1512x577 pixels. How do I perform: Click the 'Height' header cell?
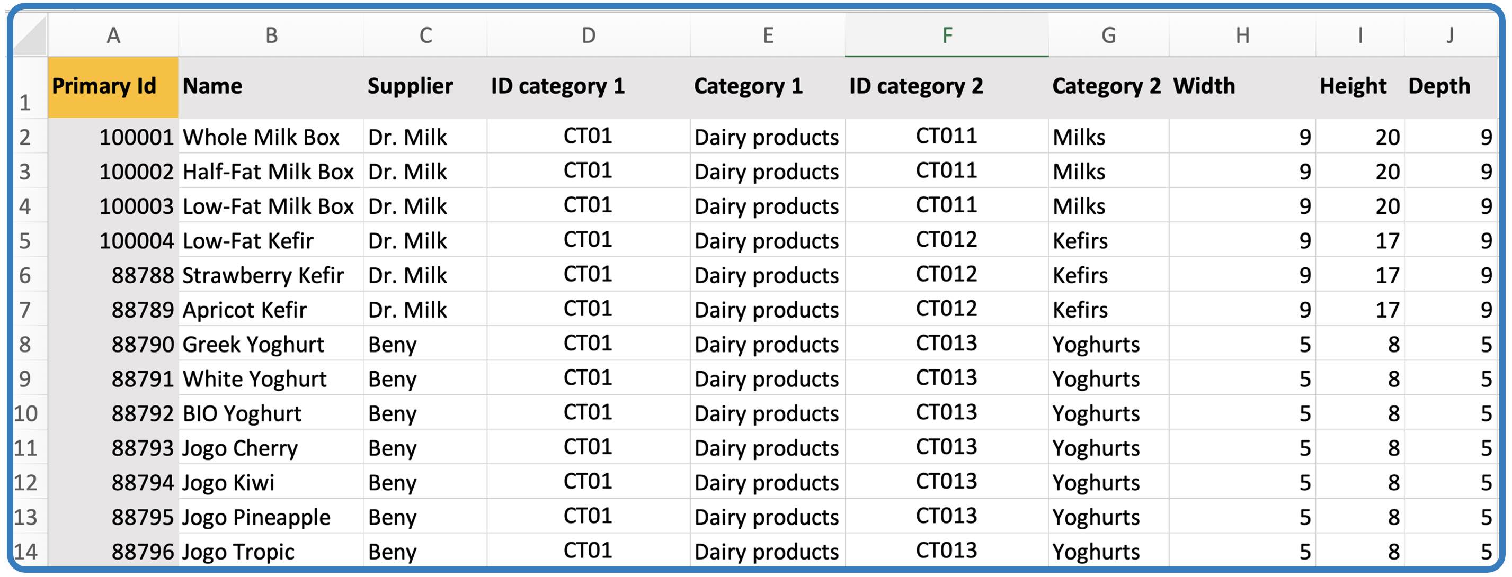[x=1360, y=87]
